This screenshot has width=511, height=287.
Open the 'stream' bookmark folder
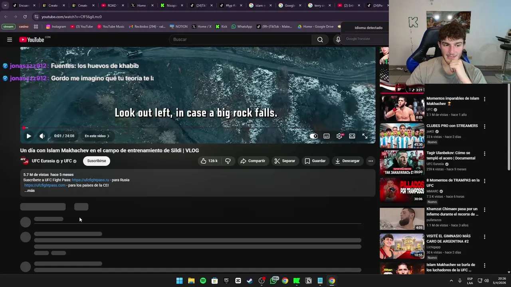[x=8, y=27]
